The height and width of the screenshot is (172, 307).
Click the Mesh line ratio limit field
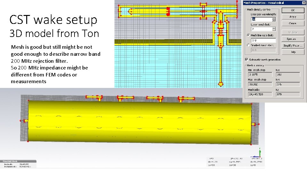(x=264, y=40)
